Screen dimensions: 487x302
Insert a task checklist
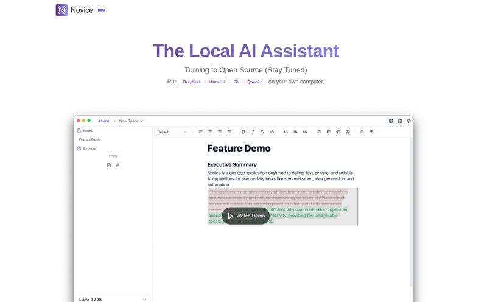coord(338,132)
